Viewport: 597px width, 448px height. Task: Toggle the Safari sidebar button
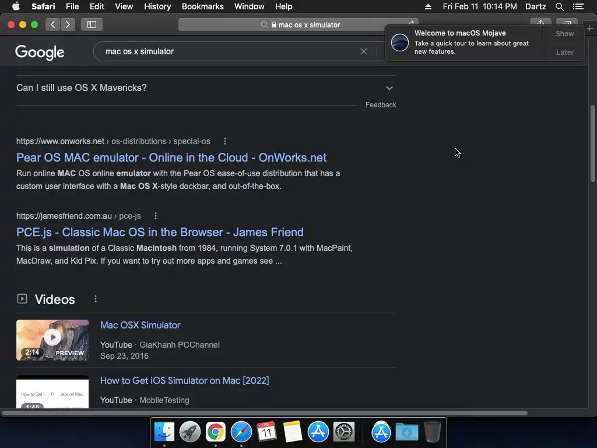coord(92,24)
